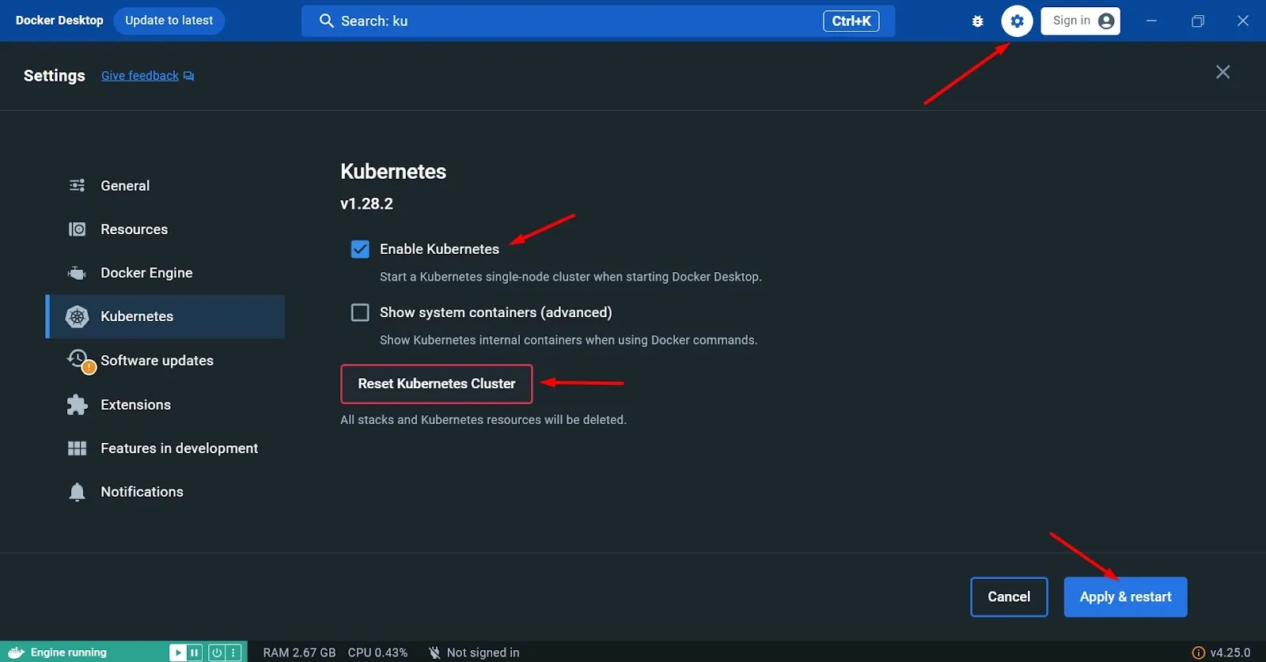Click the Kubernetes page heading

[x=393, y=172]
